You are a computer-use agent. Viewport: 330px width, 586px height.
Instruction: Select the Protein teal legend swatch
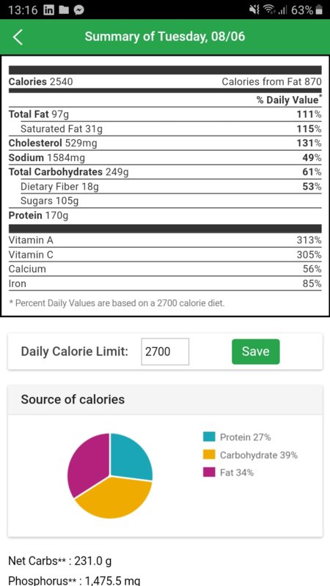209,437
